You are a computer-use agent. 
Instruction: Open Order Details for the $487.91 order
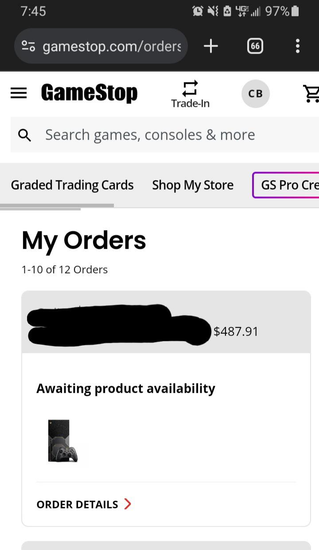pos(77,504)
